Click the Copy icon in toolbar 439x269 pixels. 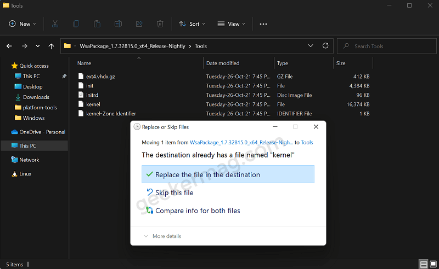point(76,24)
